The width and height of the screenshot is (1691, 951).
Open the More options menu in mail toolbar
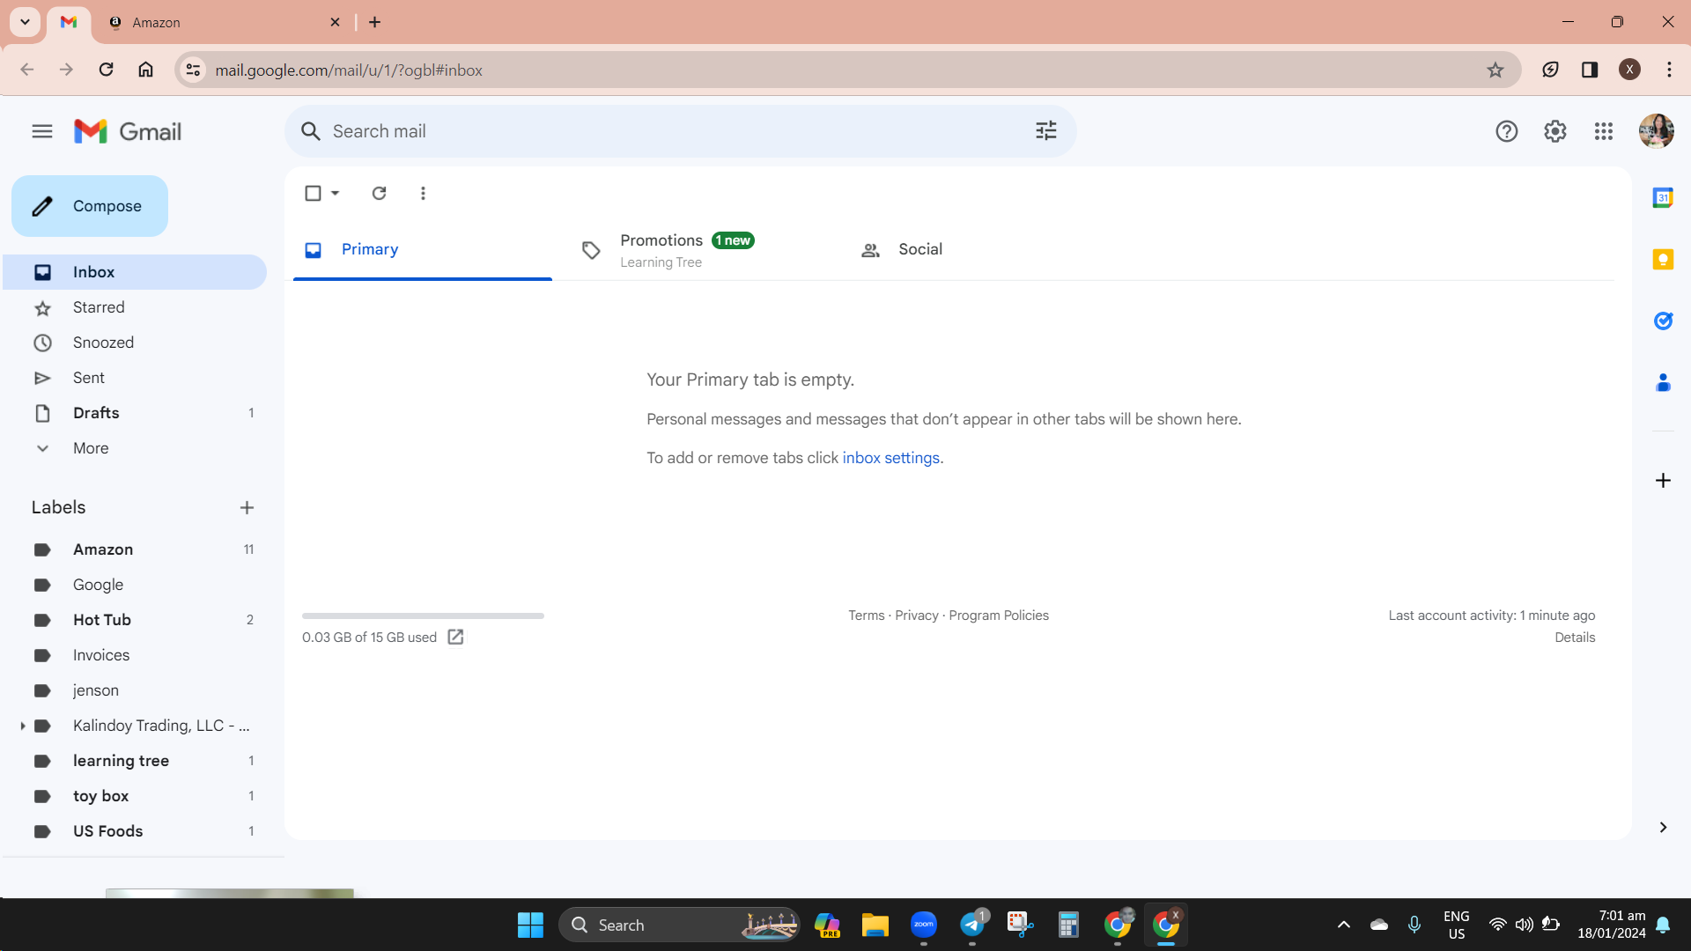click(423, 193)
